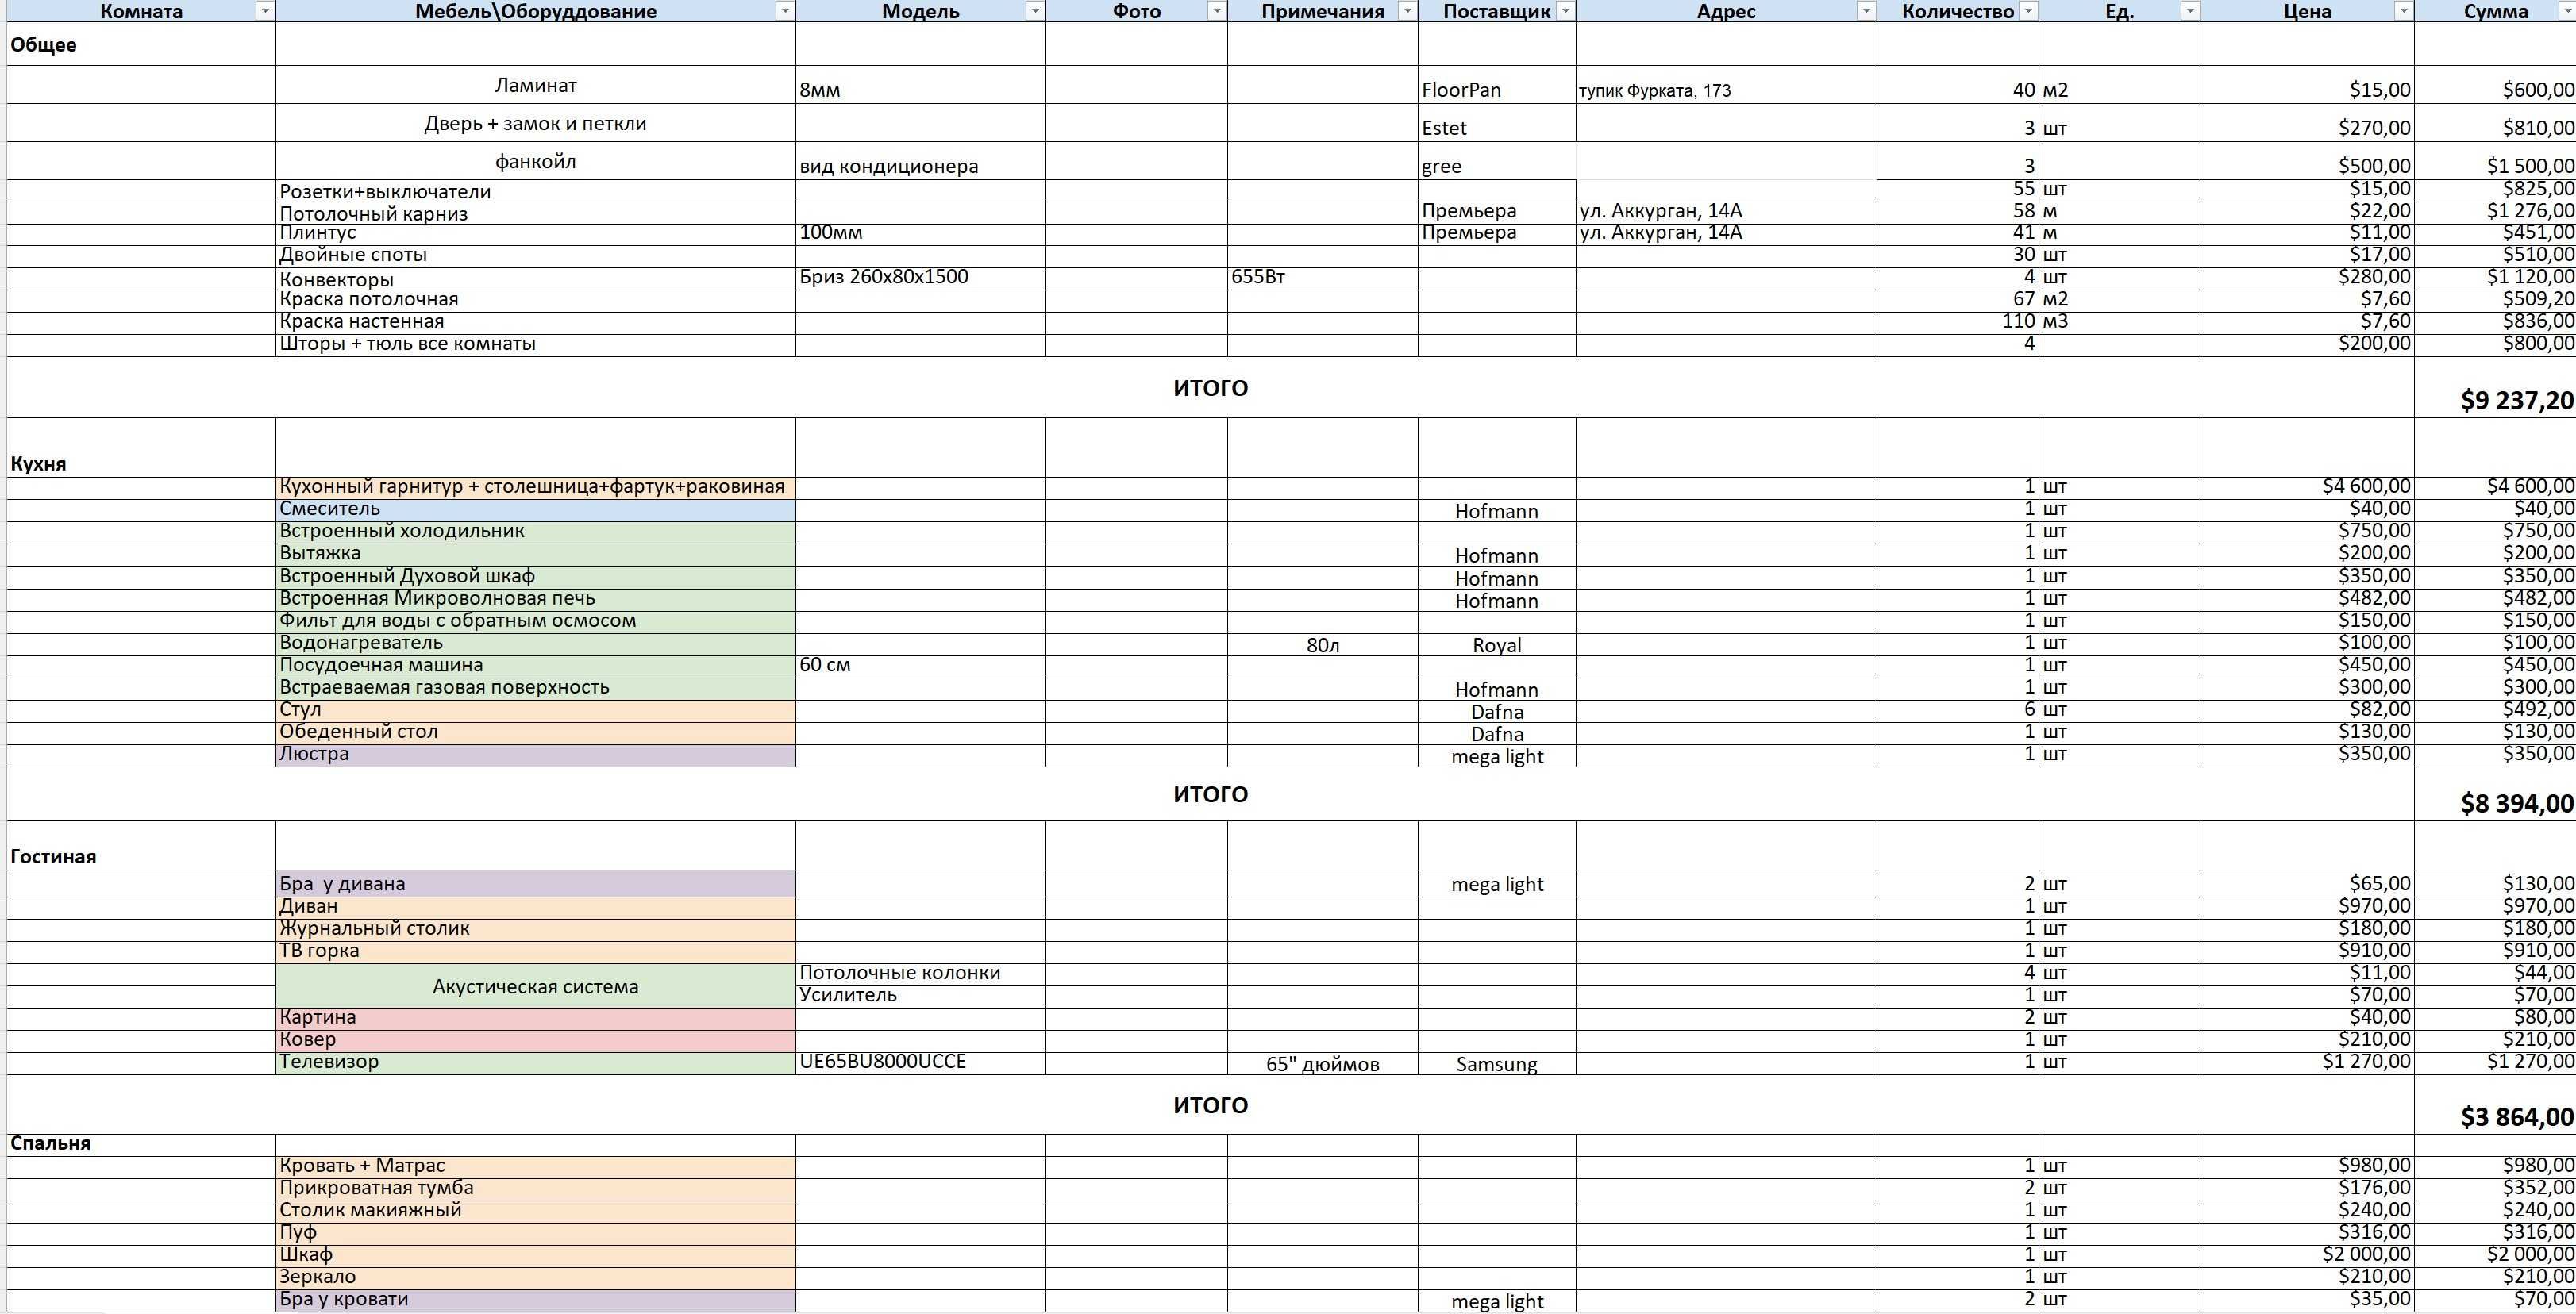Click the gree supplier cell
Viewport: 2576px width, 1314px height.
1497,161
